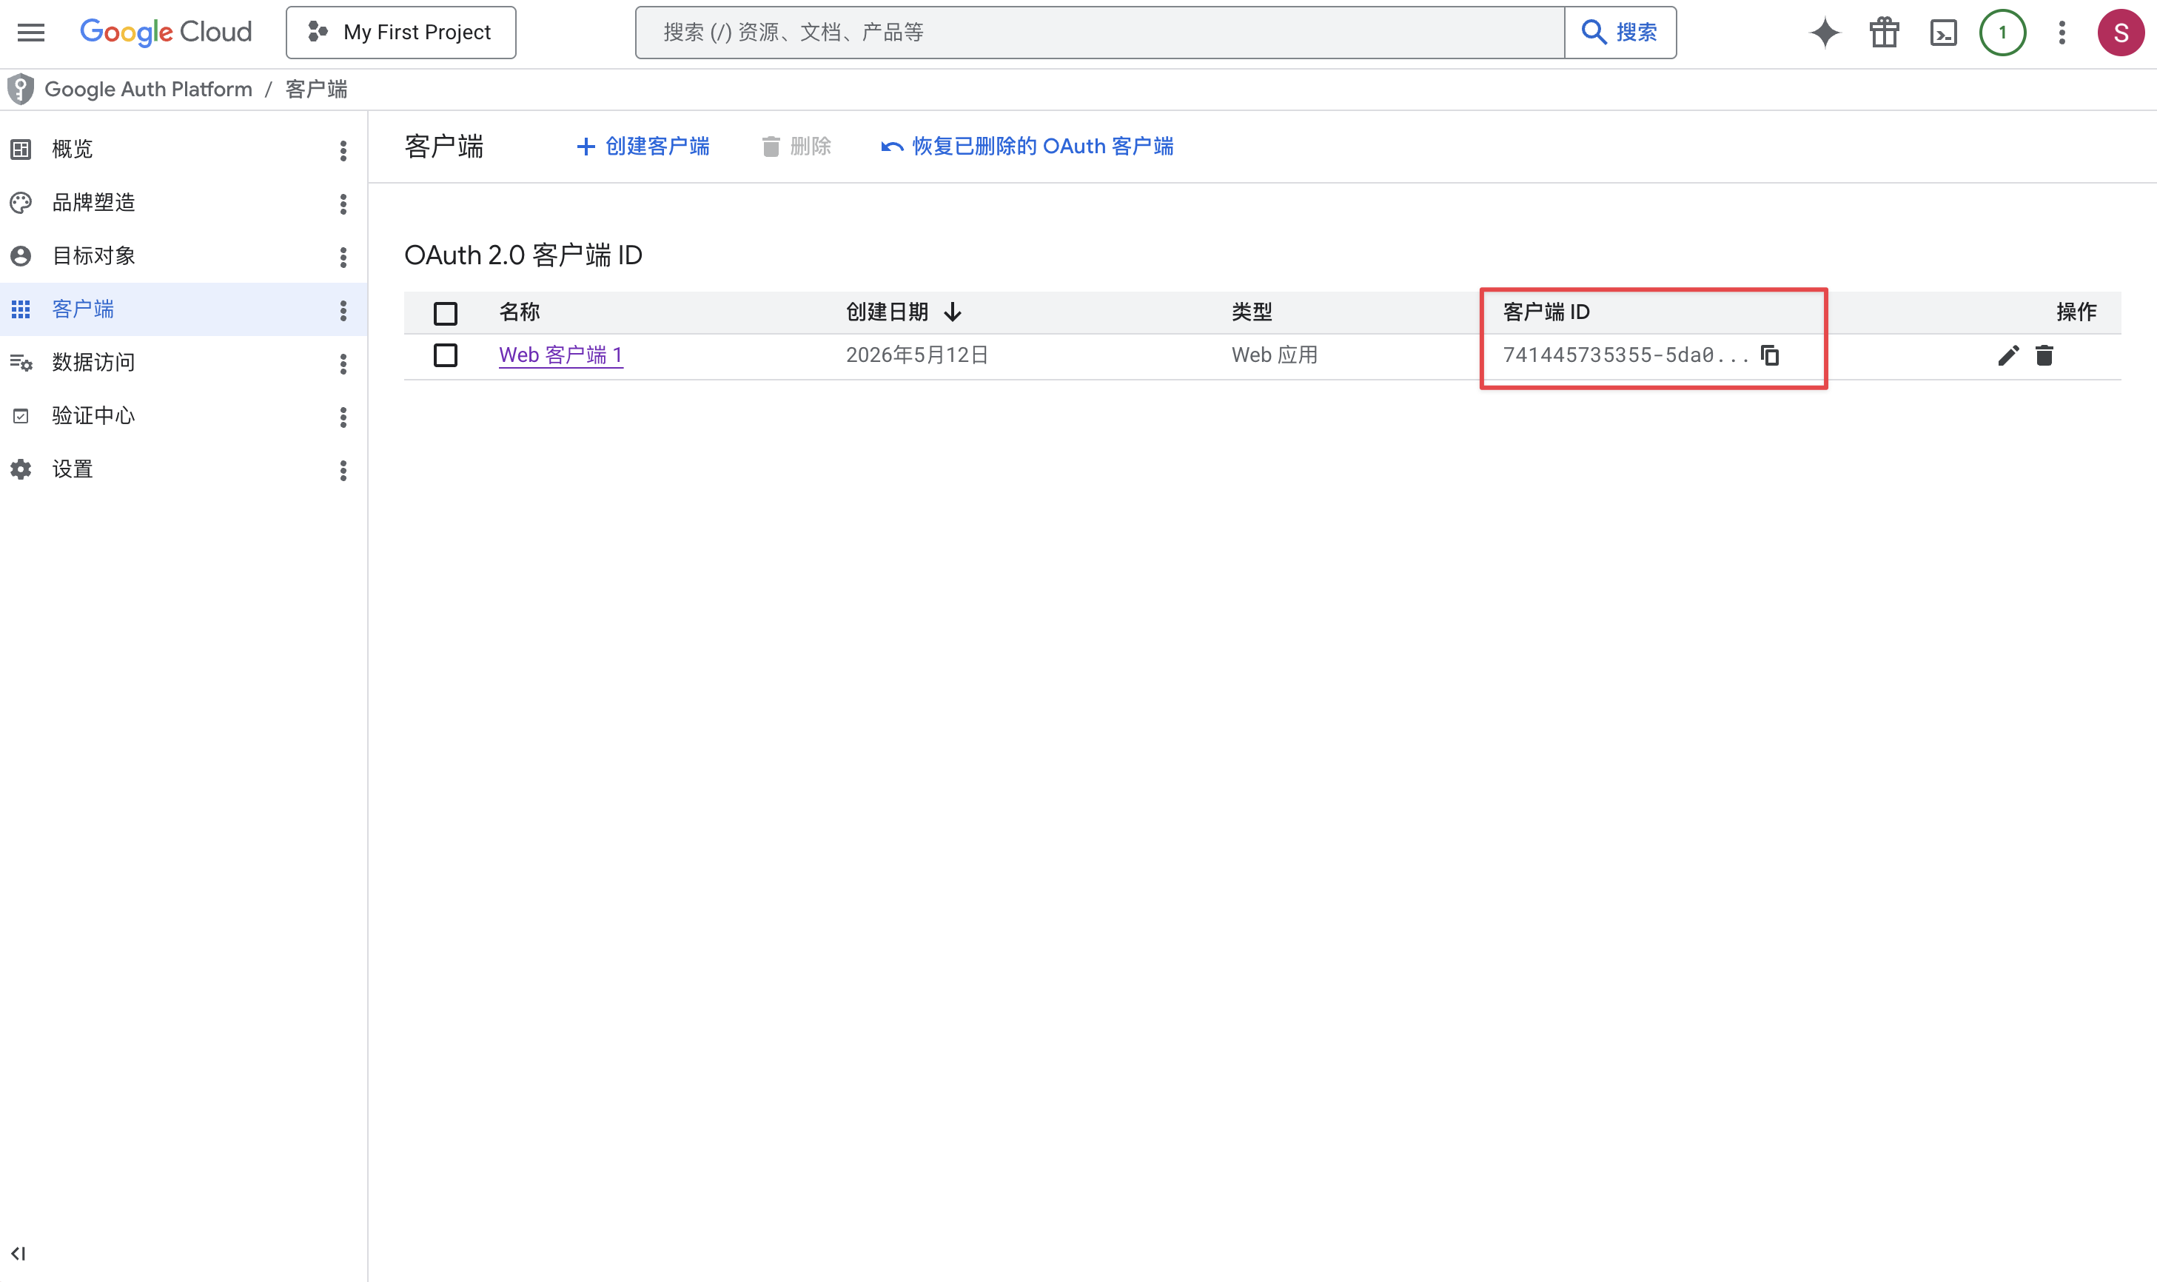Viewport: 2157px width, 1282px height.
Task: Click the 创建日期 sort arrow
Action: 953,312
